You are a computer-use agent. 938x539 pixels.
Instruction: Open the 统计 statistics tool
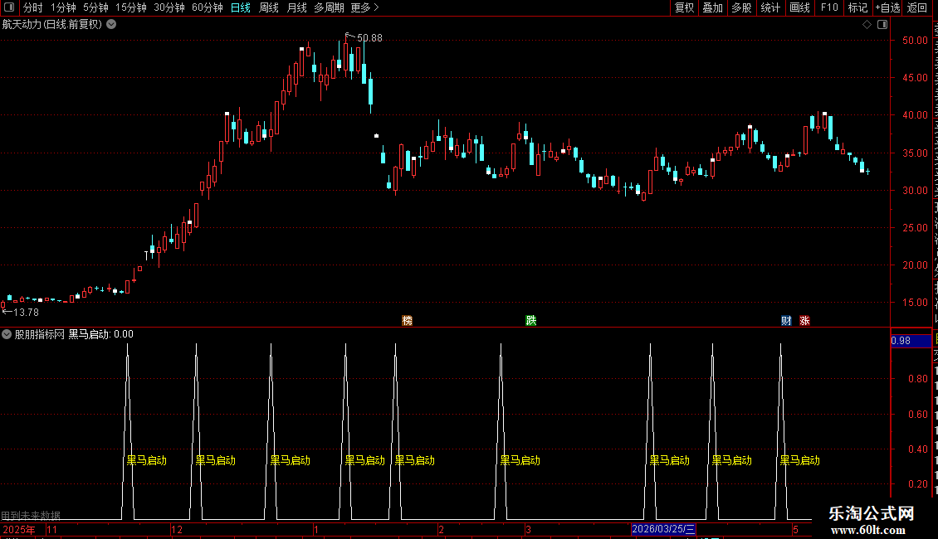(x=770, y=7)
